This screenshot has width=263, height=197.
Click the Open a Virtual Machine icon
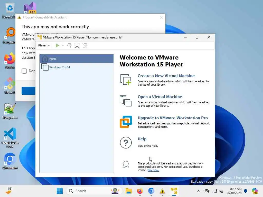click(x=126, y=101)
